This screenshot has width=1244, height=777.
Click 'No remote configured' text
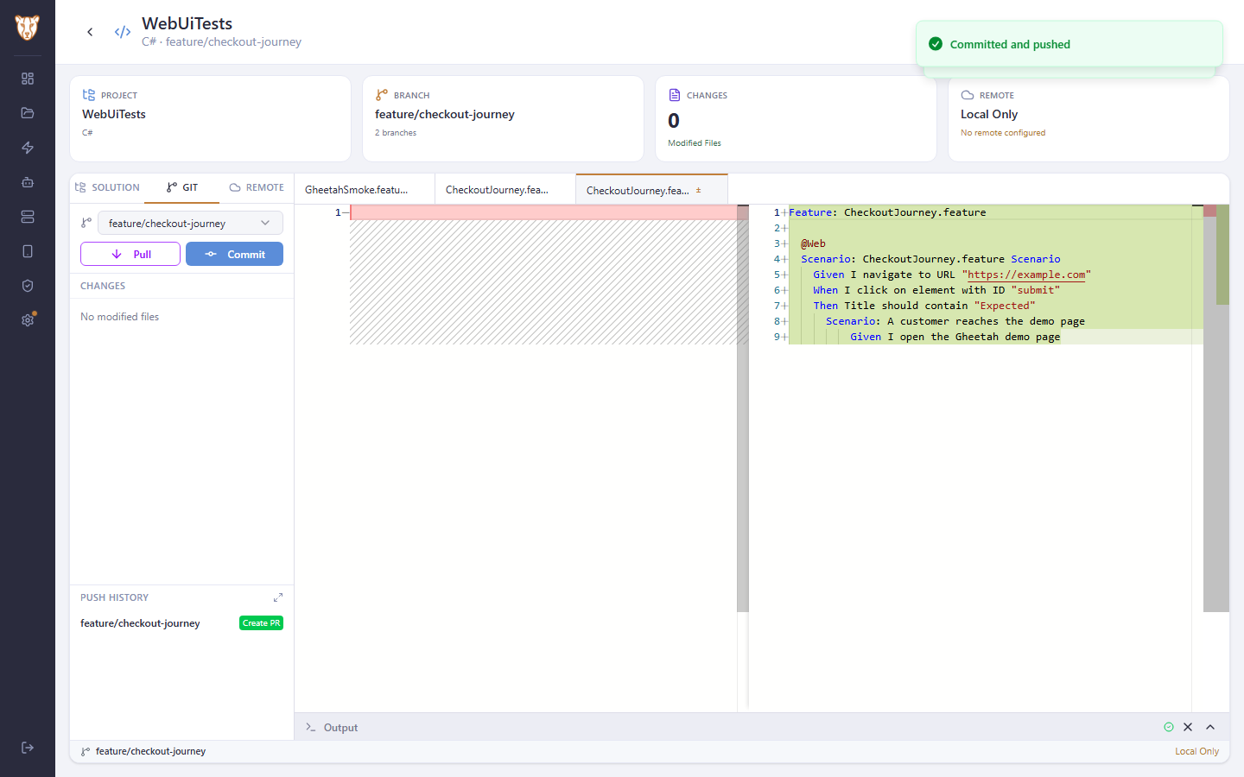(1003, 133)
